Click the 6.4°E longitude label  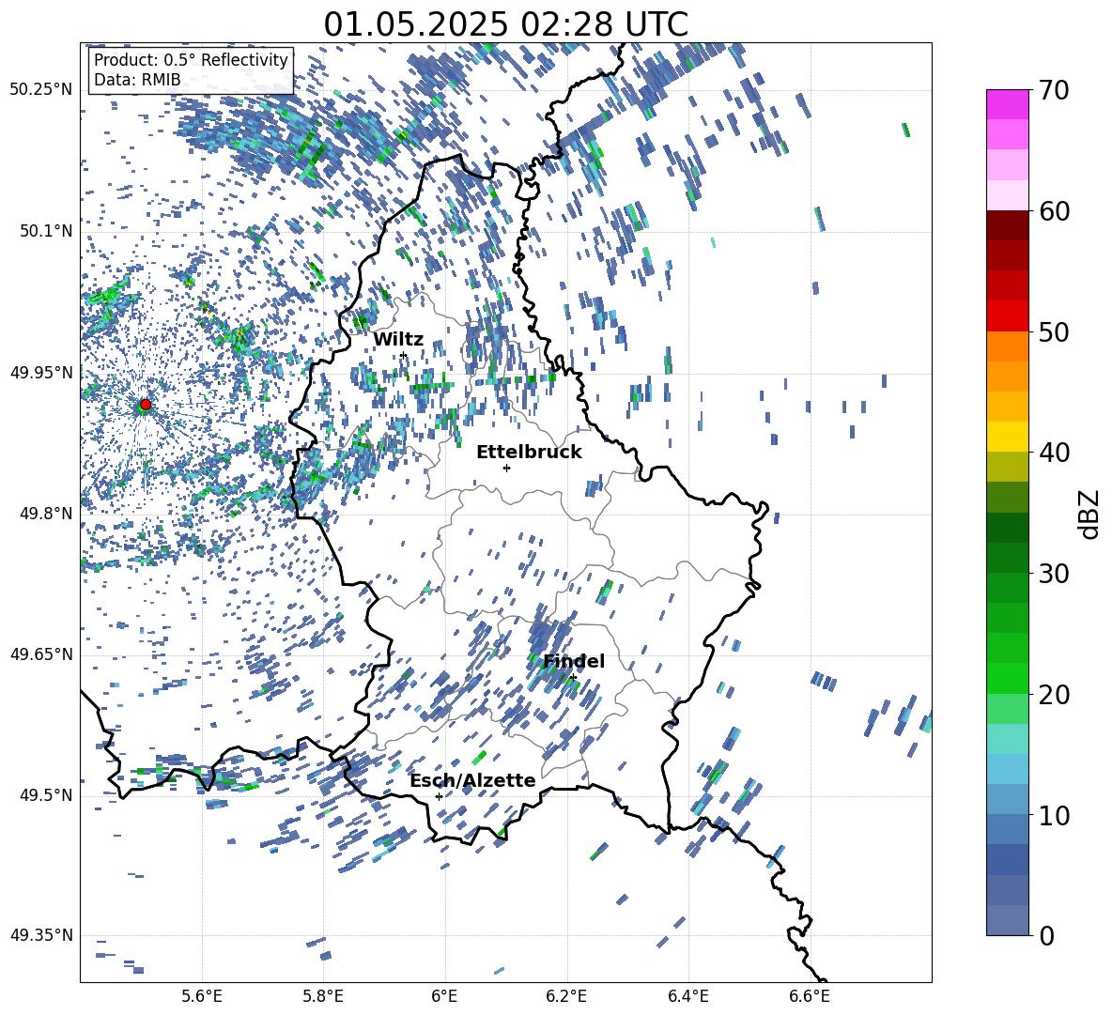[x=687, y=996]
